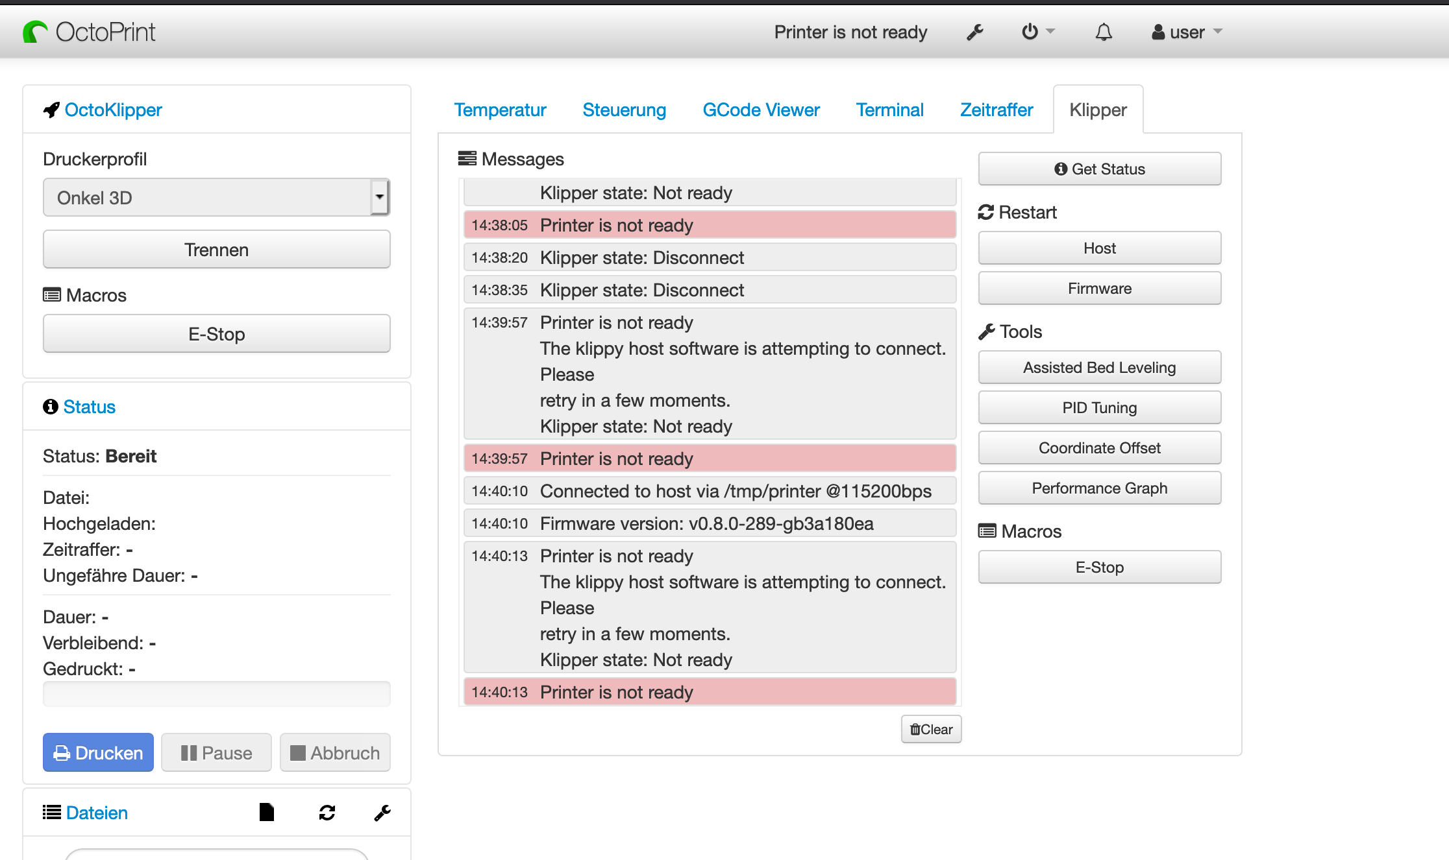This screenshot has height=860, width=1449.
Task: Click the upload file icon in Dateien panel
Action: coord(266,812)
